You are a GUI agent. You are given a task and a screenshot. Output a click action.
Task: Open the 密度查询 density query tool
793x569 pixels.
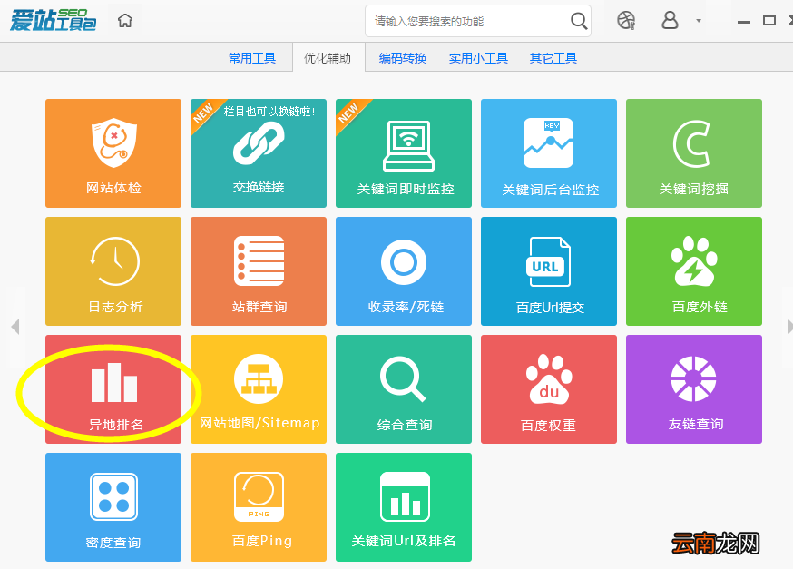(x=113, y=506)
